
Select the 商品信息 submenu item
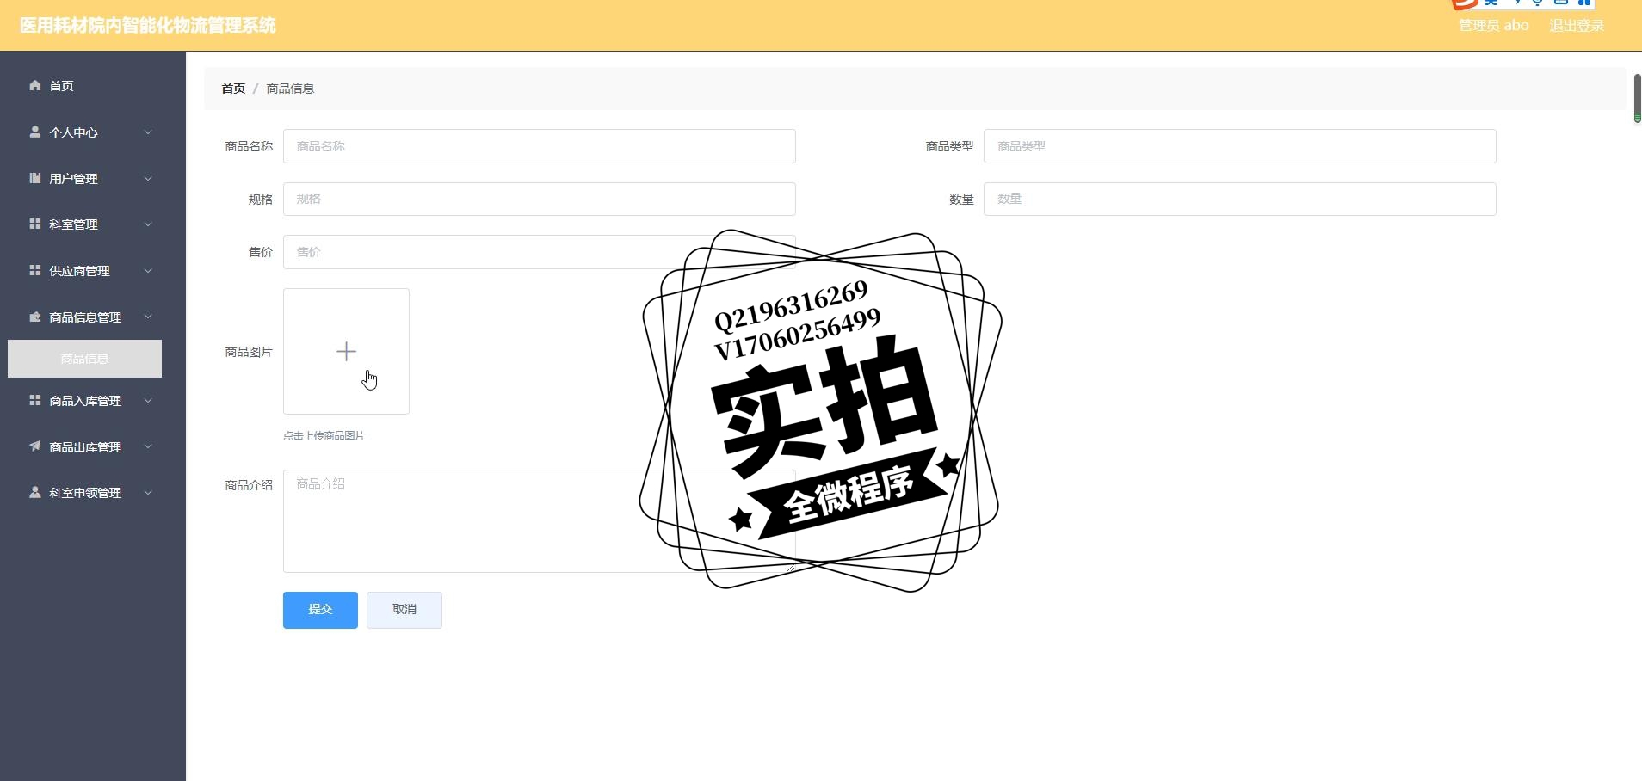tap(84, 359)
